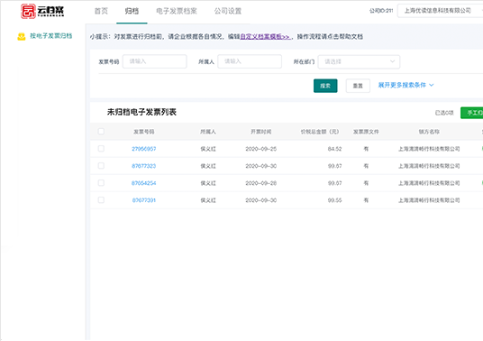Open invoice number 87654254

pos(144,183)
